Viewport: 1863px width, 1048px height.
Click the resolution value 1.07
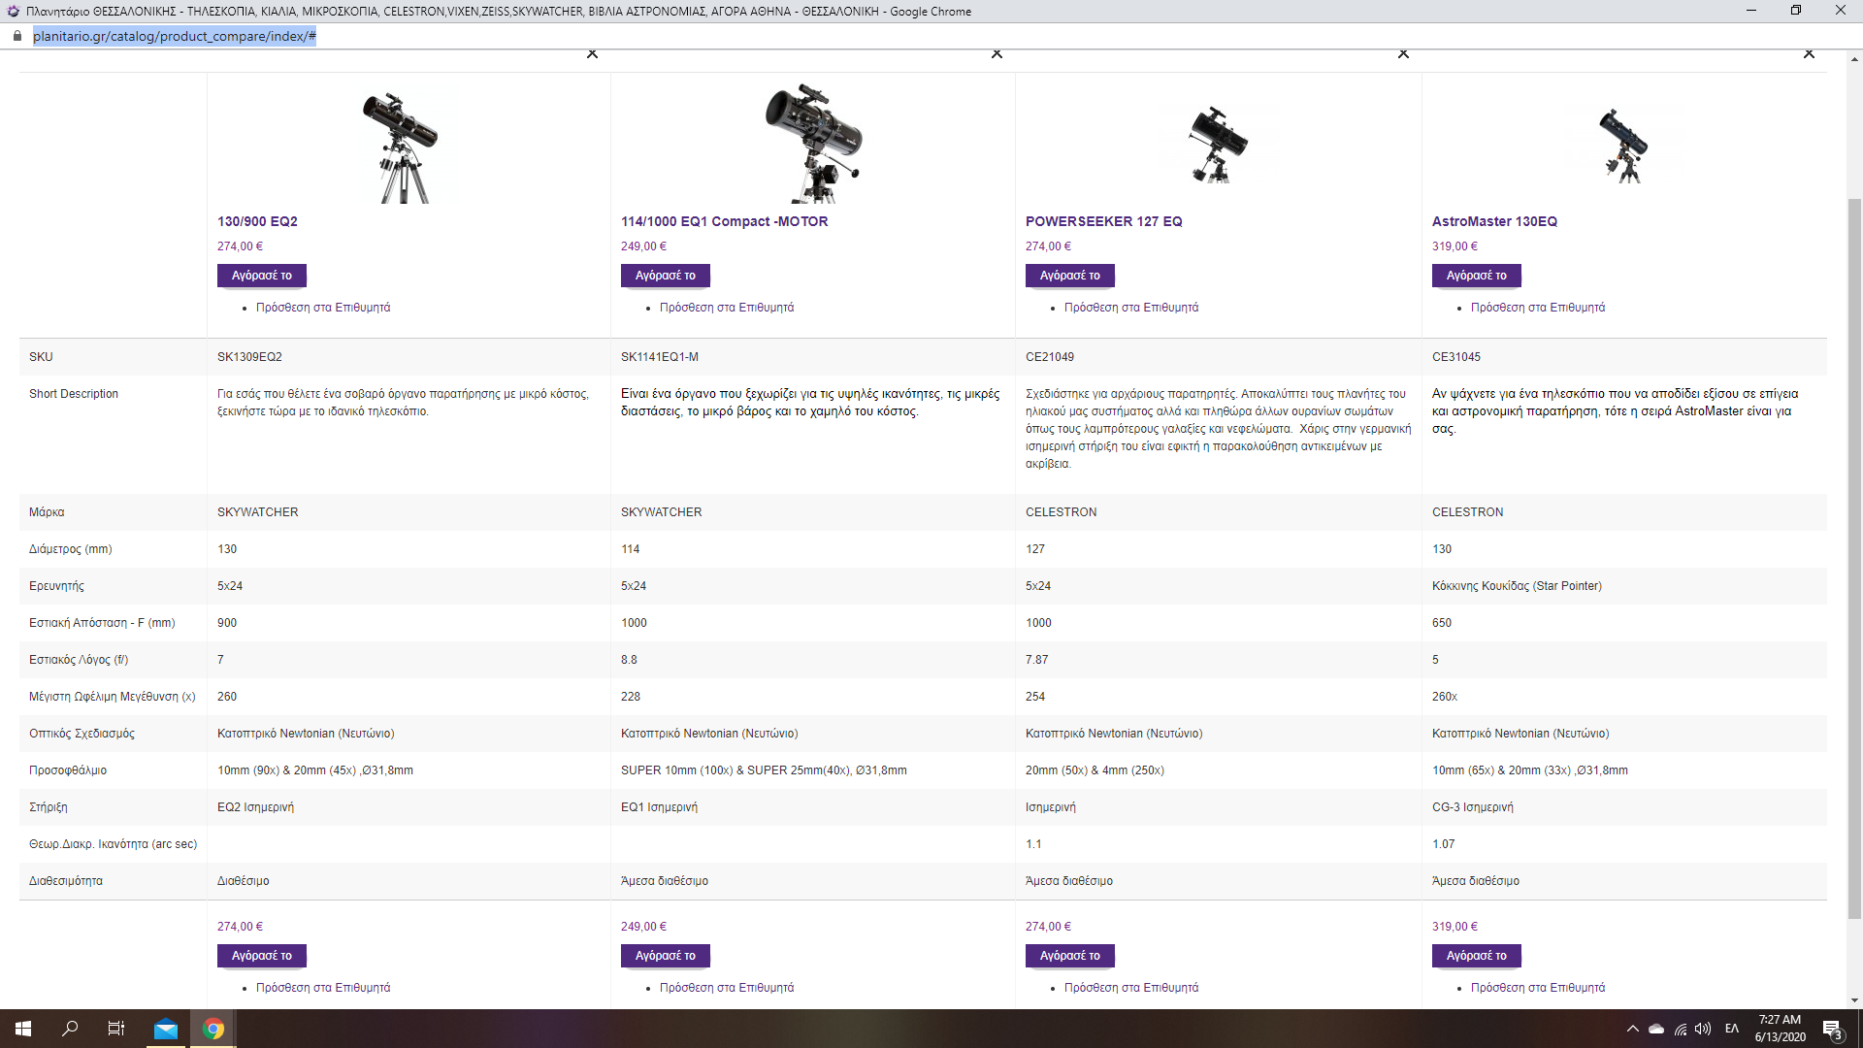tap(1444, 844)
